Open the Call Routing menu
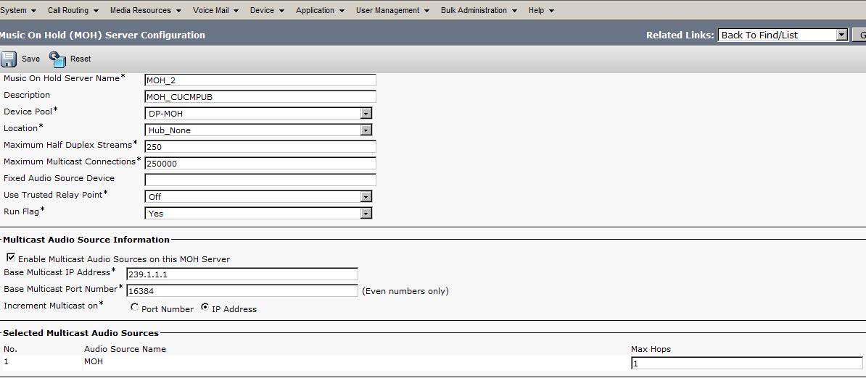Image resolution: width=866 pixels, height=378 pixels. pyautogui.click(x=73, y=10)
